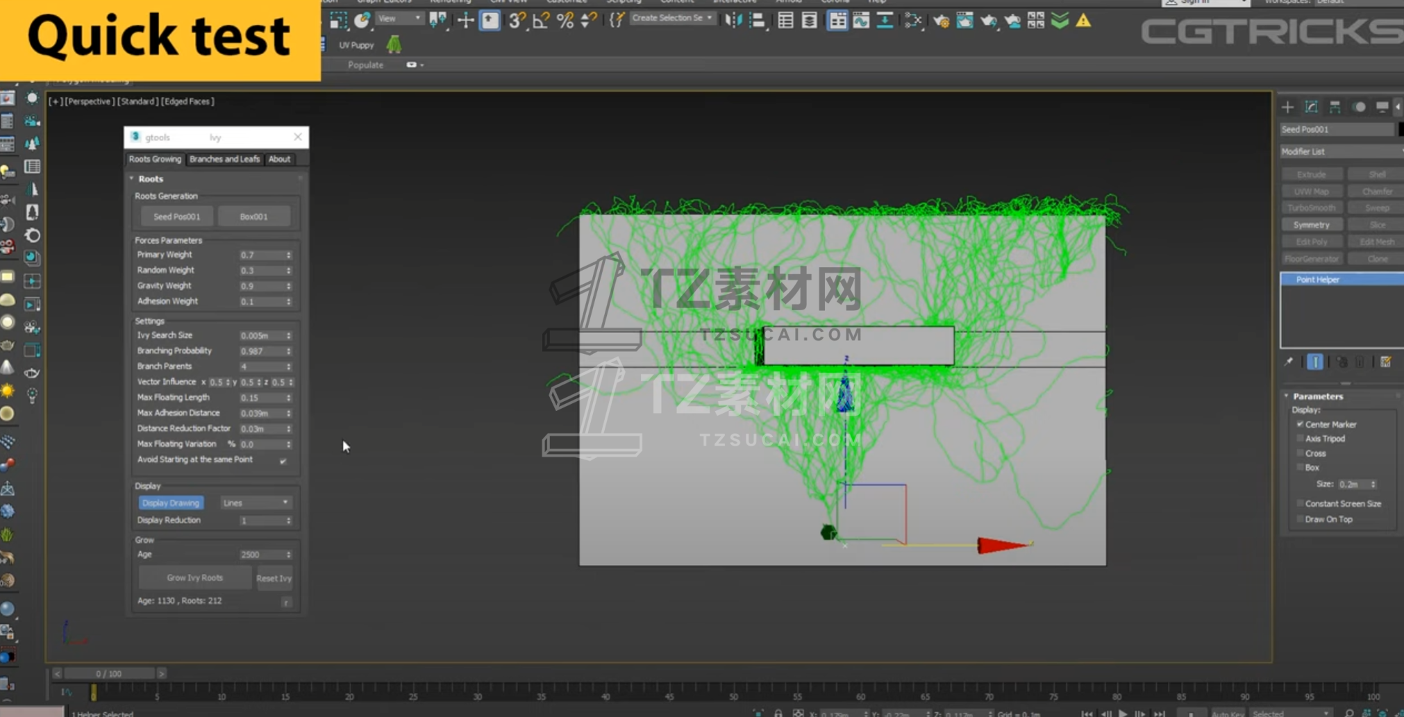Enable the Axis Tripod checkbox
The height and width of the screenshot is (717, 1404).
click(x=1301, y=439)
